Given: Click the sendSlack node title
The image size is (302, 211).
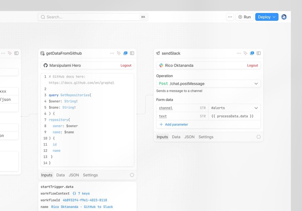Looking at the screenshot, I should click(x=171, y=53).
